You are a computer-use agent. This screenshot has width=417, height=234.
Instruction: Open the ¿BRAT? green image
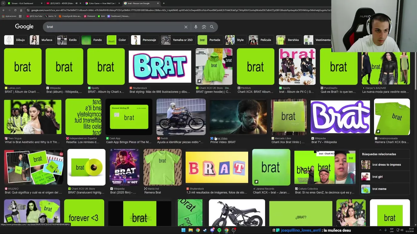point(301,214)
